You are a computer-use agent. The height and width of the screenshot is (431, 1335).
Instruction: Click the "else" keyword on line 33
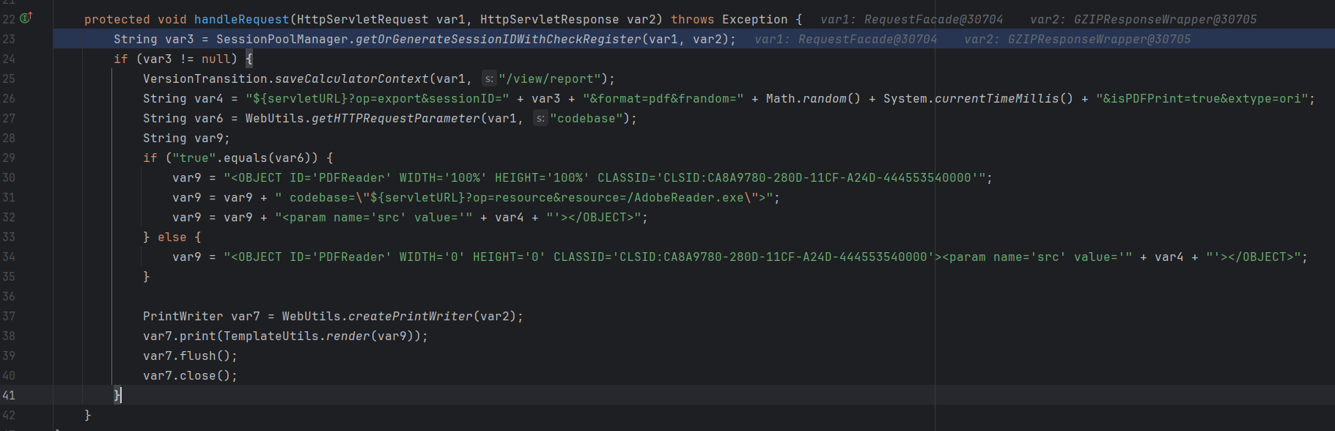[x=172, y=237]
